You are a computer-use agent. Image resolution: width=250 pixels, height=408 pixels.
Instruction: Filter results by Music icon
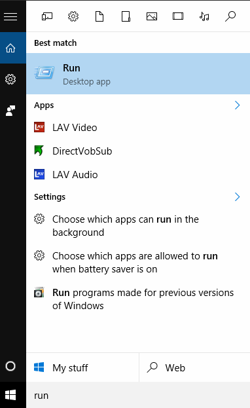pyautogui.click(x=204, y=16)
